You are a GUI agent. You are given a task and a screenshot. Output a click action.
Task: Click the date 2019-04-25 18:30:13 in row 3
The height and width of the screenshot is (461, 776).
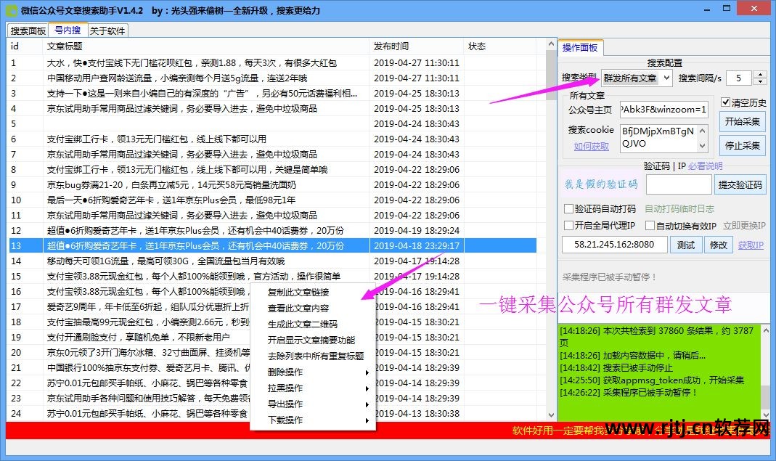[x=417, y=93]
